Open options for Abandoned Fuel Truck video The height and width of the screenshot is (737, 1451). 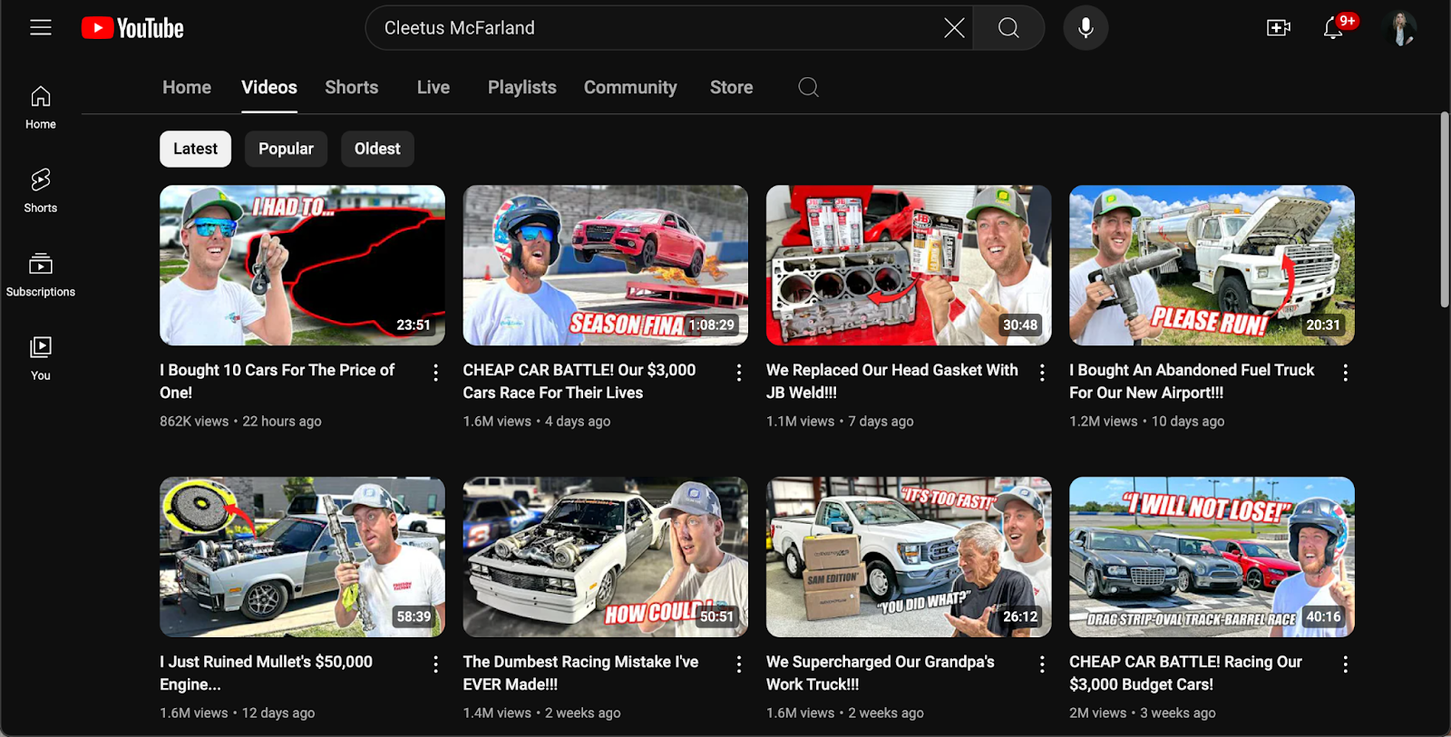(1345, 373)
